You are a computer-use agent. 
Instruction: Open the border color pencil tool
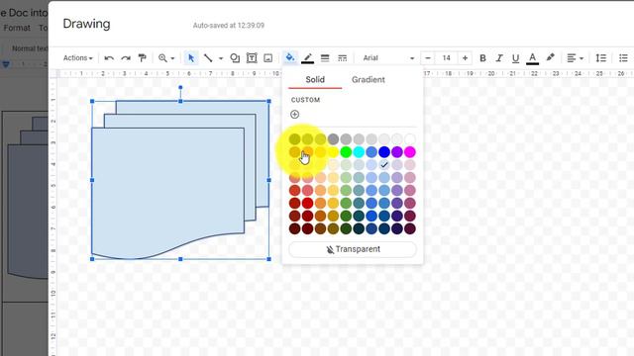308,58
